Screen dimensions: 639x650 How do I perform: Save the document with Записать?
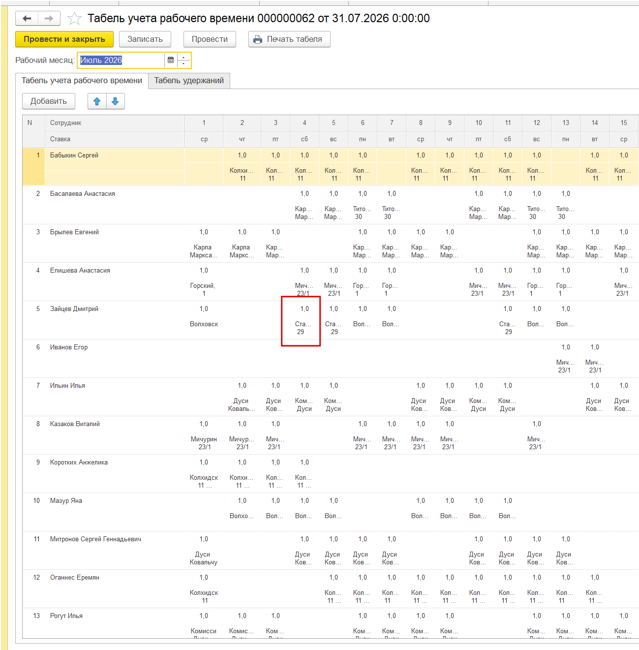click(145, 39)
